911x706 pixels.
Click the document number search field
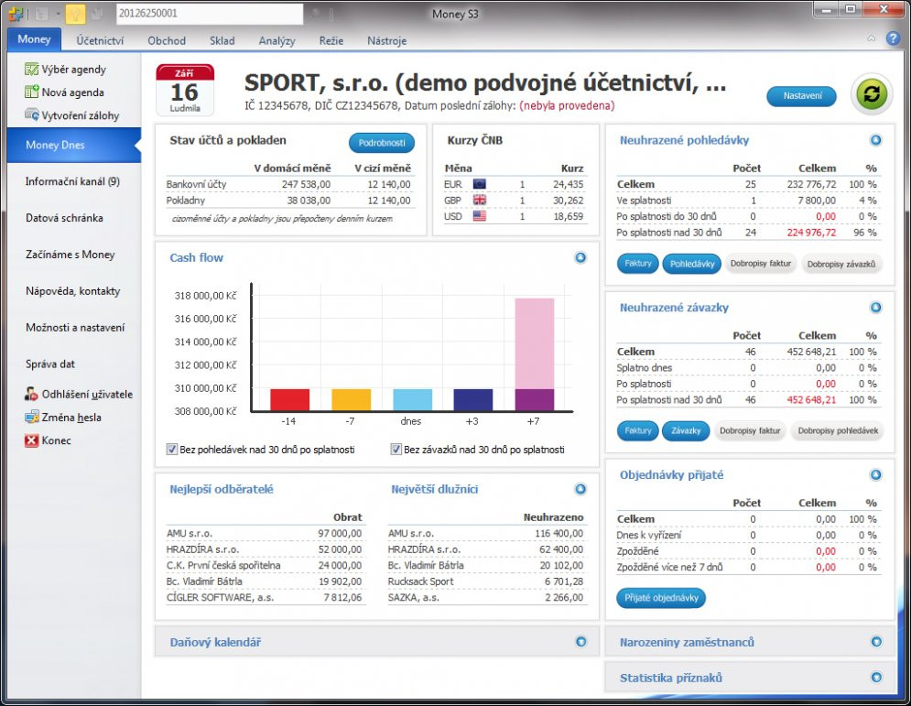tap(210, 14)
